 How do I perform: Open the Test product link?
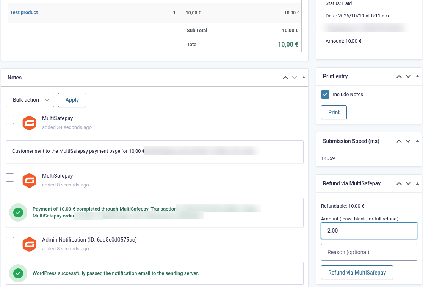(24, 12)
